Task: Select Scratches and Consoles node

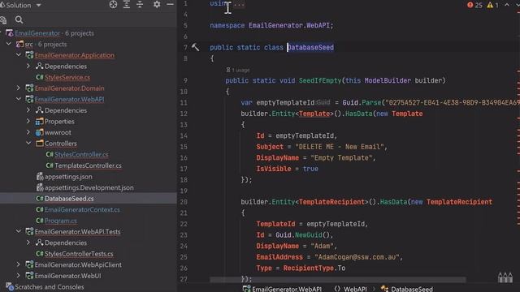Action: coord(49,286)
